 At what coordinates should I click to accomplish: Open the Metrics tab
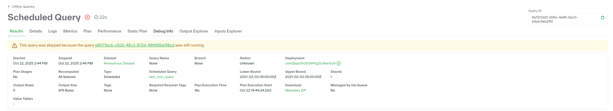click(x=70, y=31)
